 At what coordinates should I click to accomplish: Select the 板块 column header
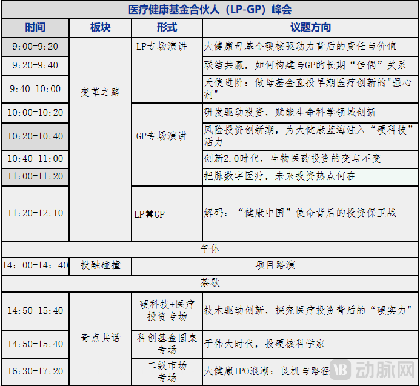click(x=101, y=28)
